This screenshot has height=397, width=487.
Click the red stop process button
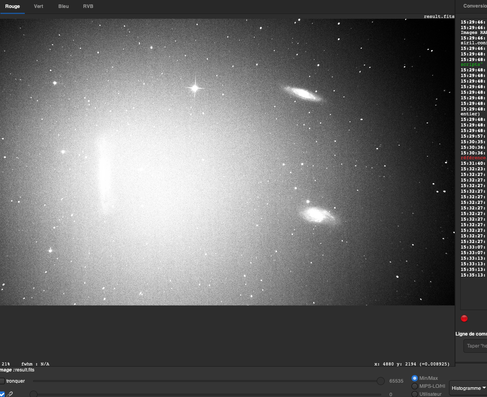pos(464,318)
